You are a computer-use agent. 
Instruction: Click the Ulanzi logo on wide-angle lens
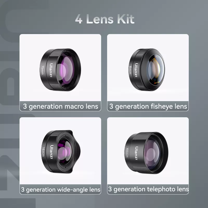tap(52, 152)
